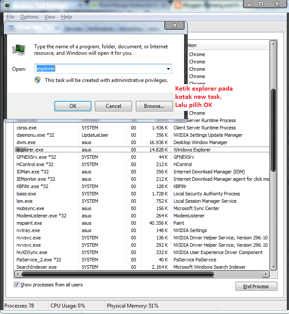Click the End Process button
This screenshot has width=289, height=314.
point(256,286)
